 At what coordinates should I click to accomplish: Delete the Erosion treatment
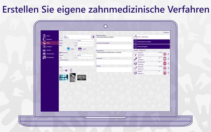(x=168, y=73)
